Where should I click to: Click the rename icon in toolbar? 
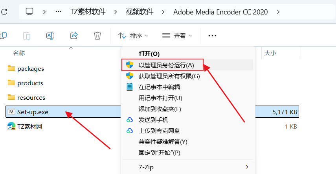point(50,36)
